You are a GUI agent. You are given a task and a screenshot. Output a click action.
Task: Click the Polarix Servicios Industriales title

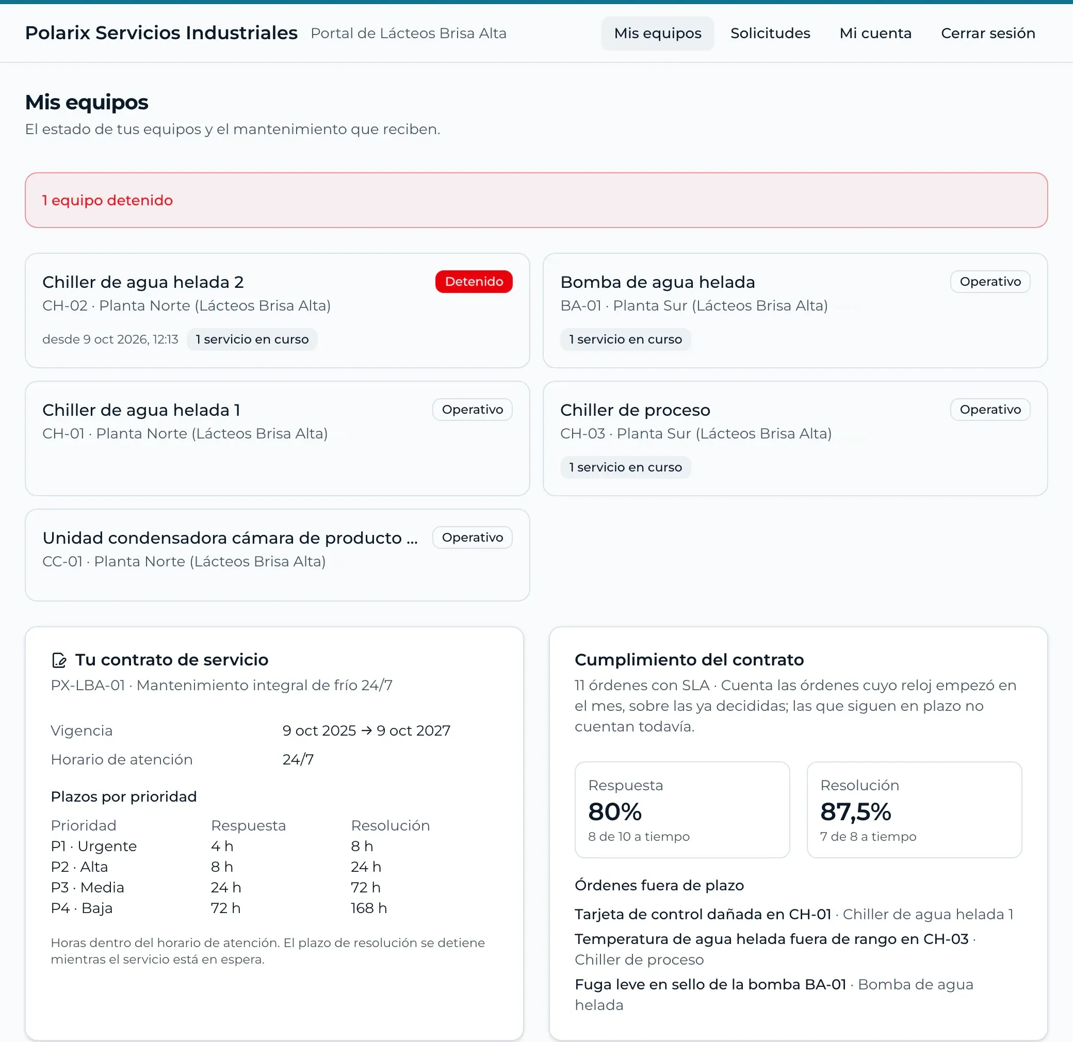coord(161,33)
